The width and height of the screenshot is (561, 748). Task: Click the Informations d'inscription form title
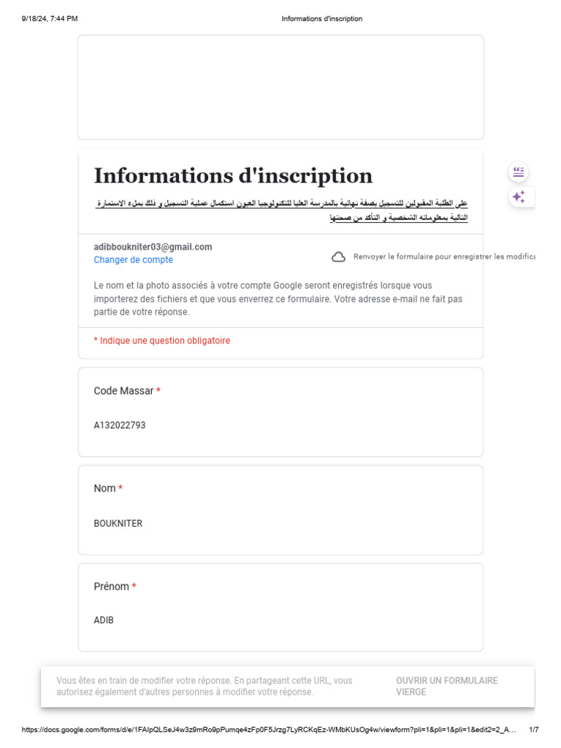pos(233,175)
